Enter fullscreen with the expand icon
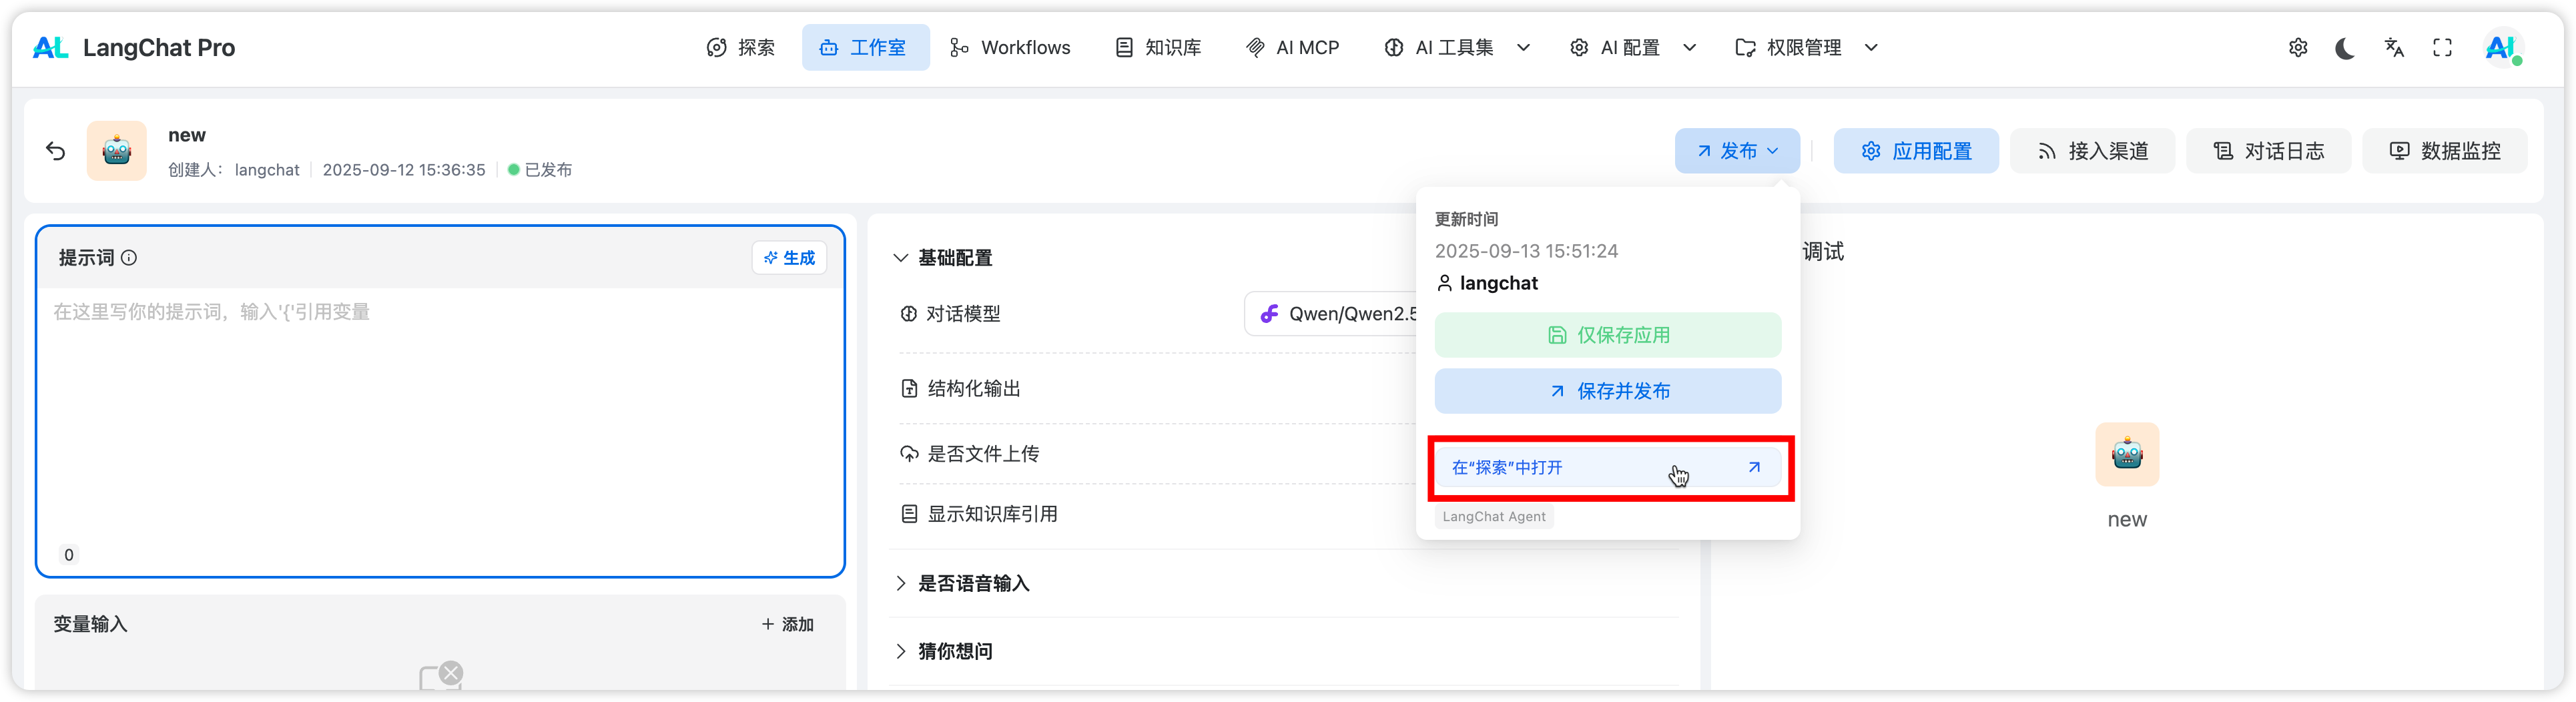2576x702 pixels. 2442,48
